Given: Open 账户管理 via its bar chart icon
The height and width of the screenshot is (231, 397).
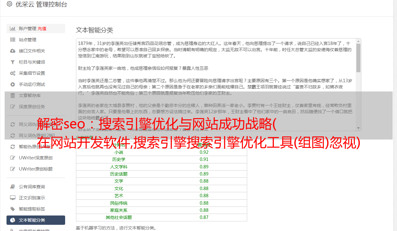Looking at the screenshot, I should pyautogui.click(x=13, y=29).
